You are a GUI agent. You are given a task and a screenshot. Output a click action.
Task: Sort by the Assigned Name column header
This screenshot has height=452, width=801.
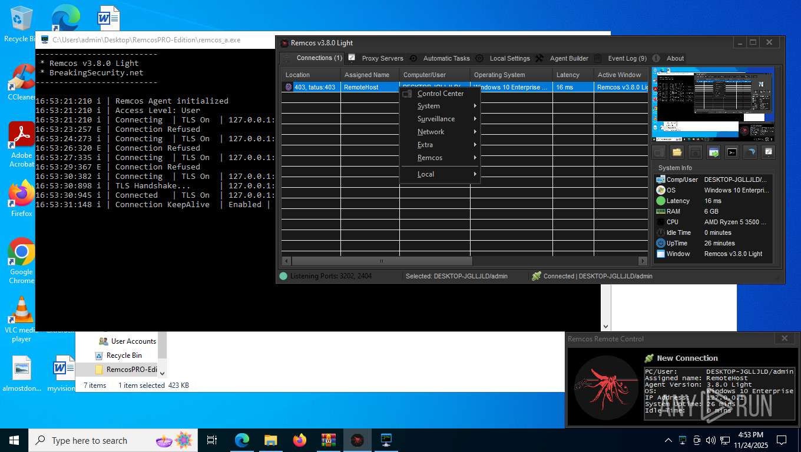pyautogui.click(x=370, y=75)
